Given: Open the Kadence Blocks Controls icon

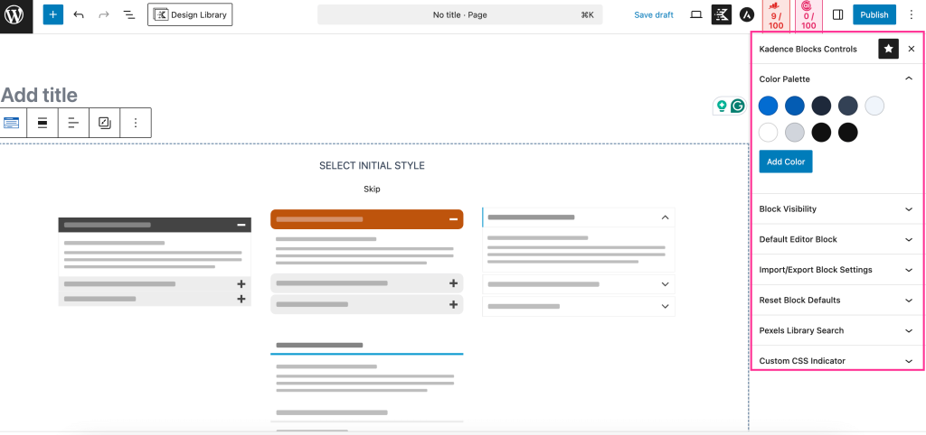Looking at the screenshot, I should (722, 14).
